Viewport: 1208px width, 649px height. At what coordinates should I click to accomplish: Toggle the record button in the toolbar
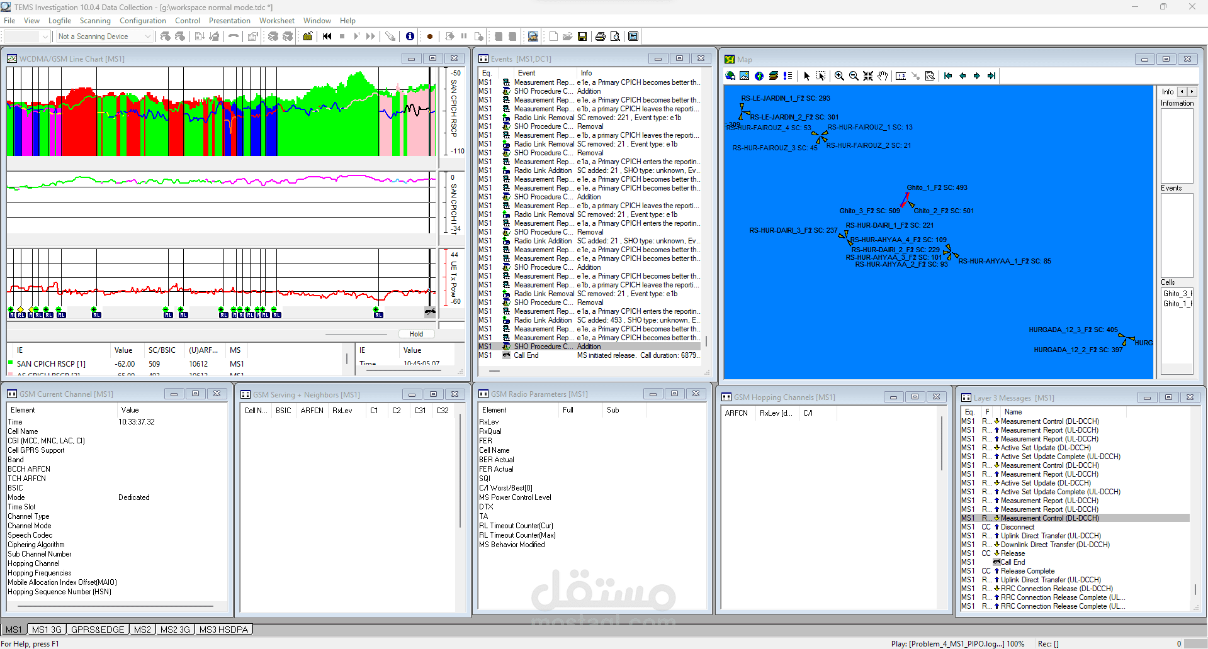[430, 36]
